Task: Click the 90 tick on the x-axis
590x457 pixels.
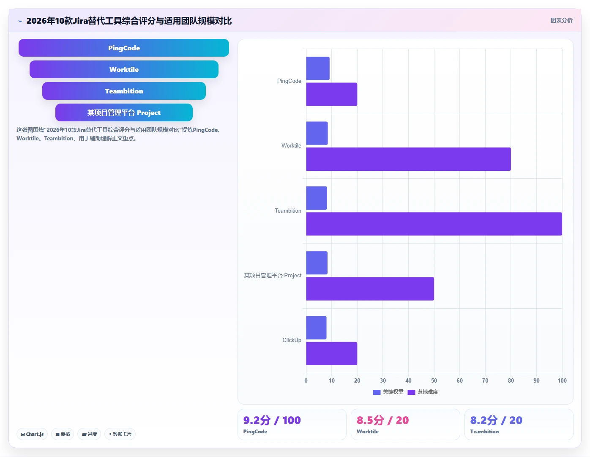Action: 536,381
